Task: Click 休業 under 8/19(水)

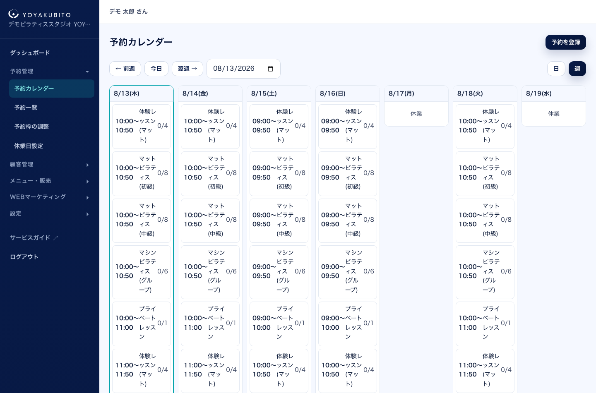Action: 554,114
